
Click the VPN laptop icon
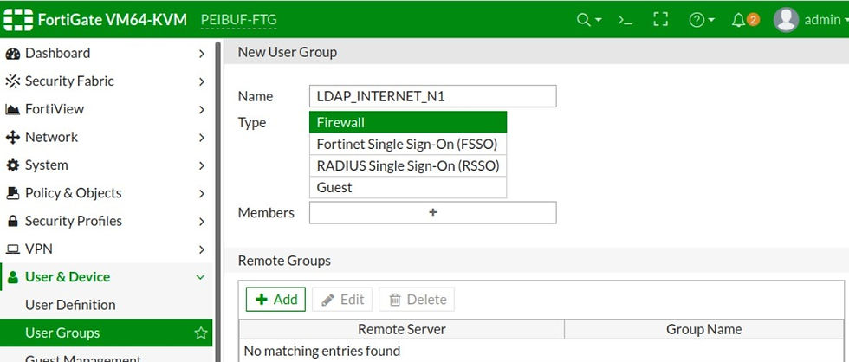point(12,249)
